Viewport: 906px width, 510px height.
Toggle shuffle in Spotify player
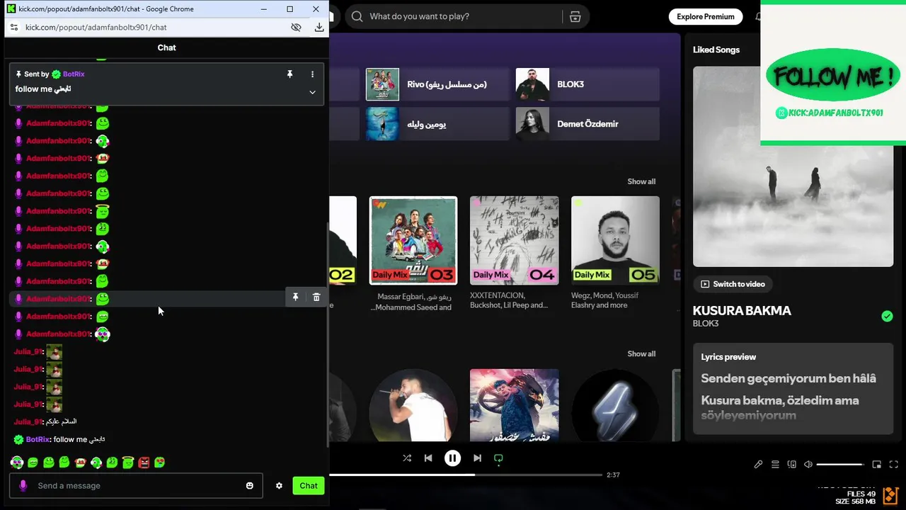(x=407, y=458)
